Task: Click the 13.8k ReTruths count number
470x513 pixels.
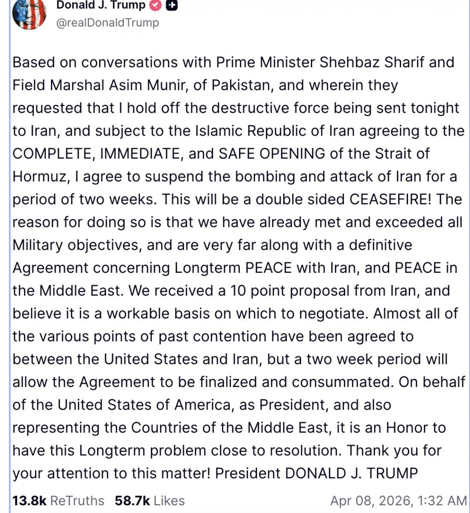Action: [29, 501]
